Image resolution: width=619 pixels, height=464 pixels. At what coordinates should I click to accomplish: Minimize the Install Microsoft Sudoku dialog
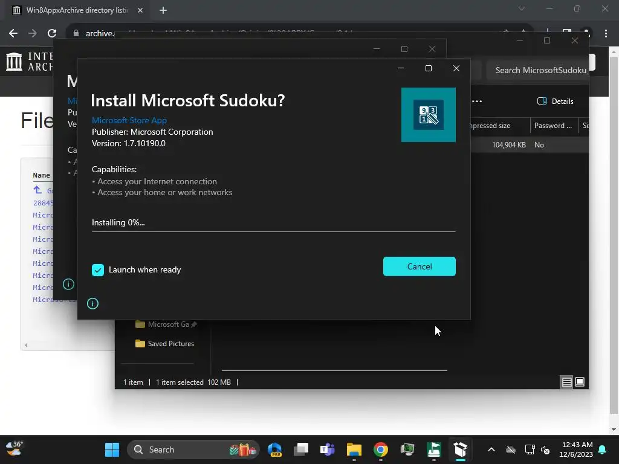[401, 68]
